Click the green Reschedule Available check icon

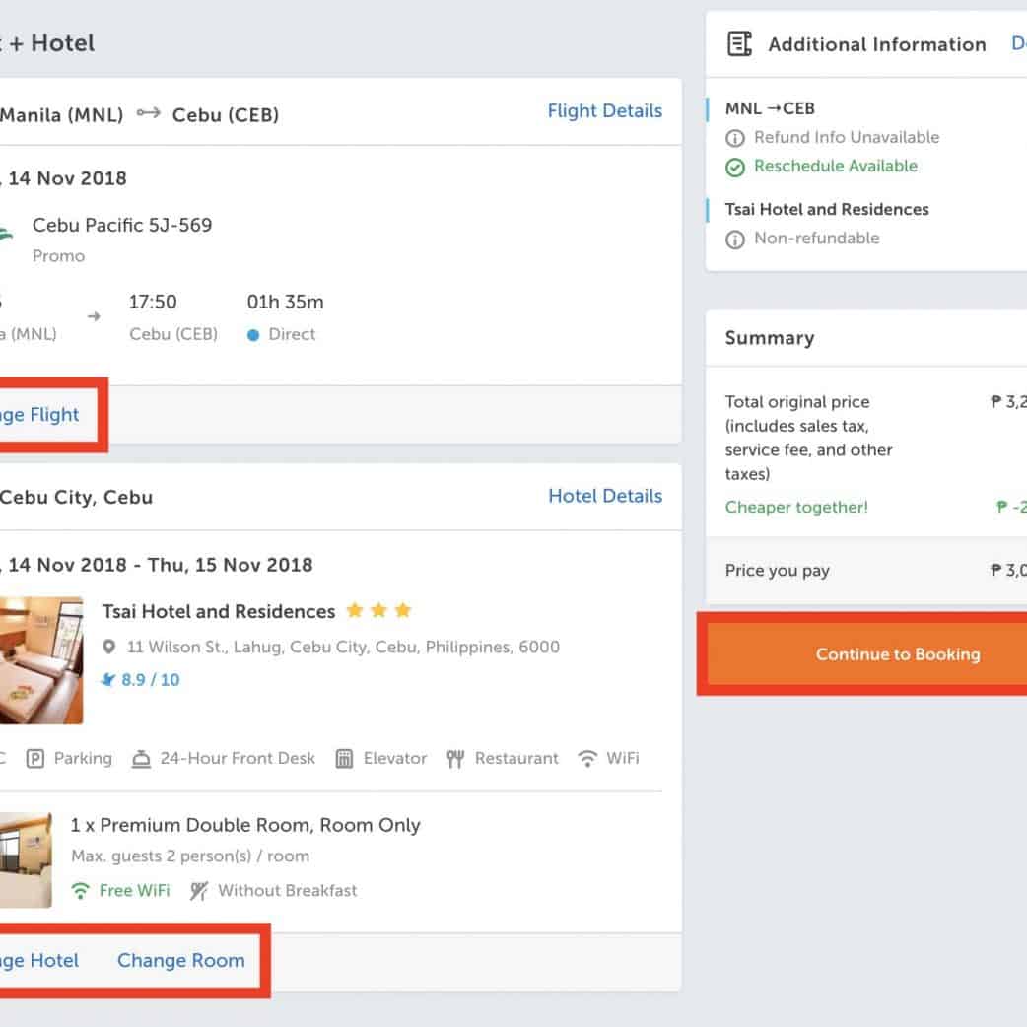click(x=734, y=167)
